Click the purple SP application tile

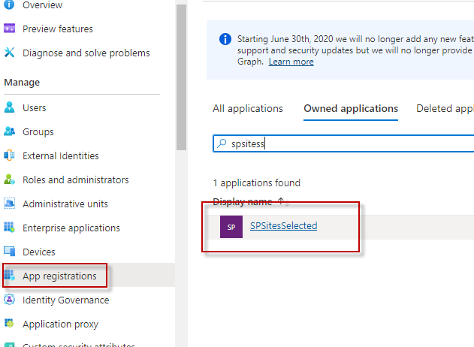click(x=231, y=226)
